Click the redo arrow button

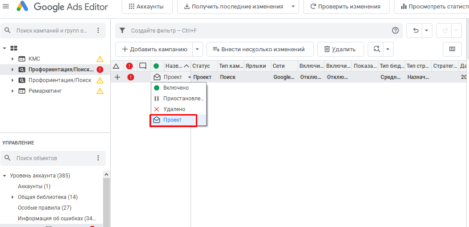445,30
